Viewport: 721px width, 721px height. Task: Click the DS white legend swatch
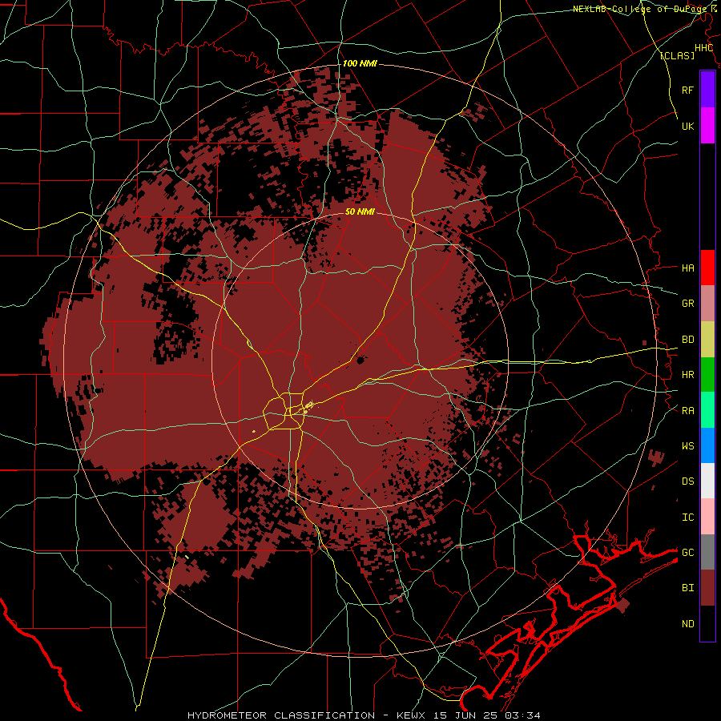coord(707,481)
